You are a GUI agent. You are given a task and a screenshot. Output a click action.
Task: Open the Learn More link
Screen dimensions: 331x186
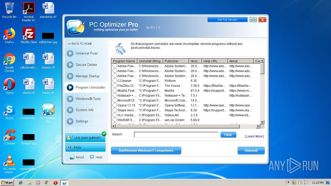coord(254,136)
